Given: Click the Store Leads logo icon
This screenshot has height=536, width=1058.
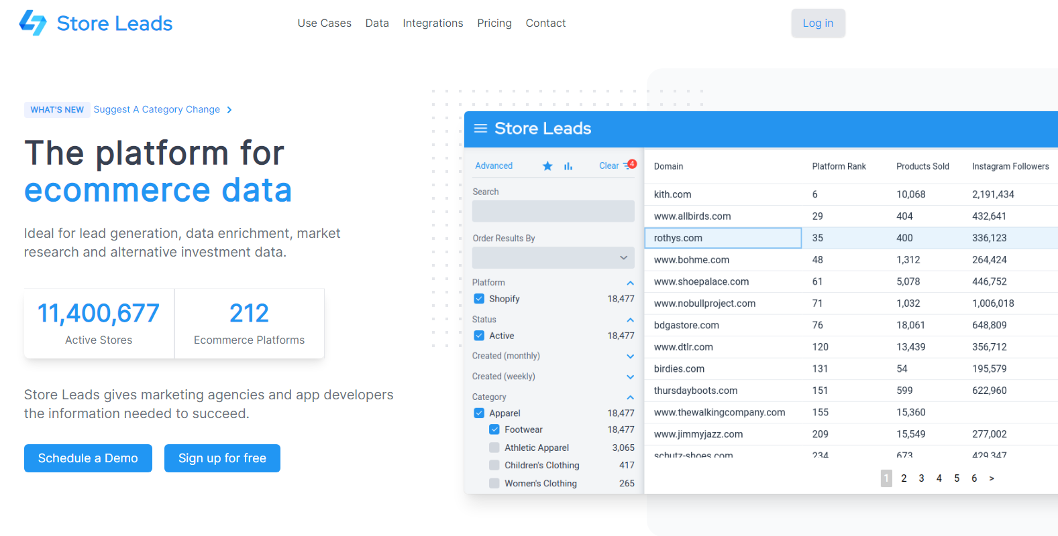Looking at the screenshot, I should pos(33,23).
